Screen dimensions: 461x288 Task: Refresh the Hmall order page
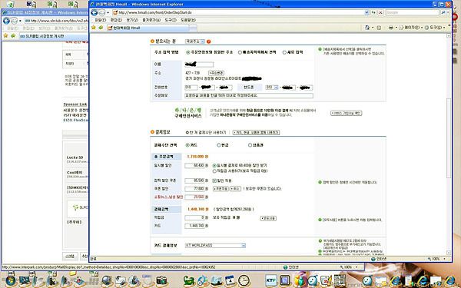click(373, 12)
